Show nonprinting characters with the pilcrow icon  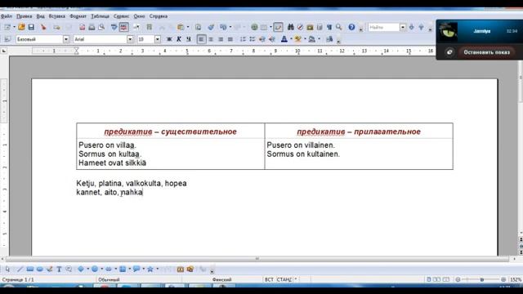329,27
